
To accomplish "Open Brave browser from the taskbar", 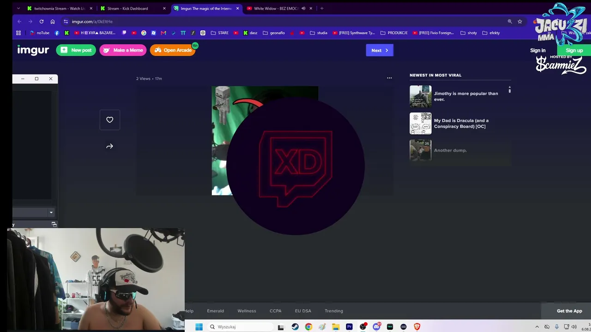I will pos(417,327).
